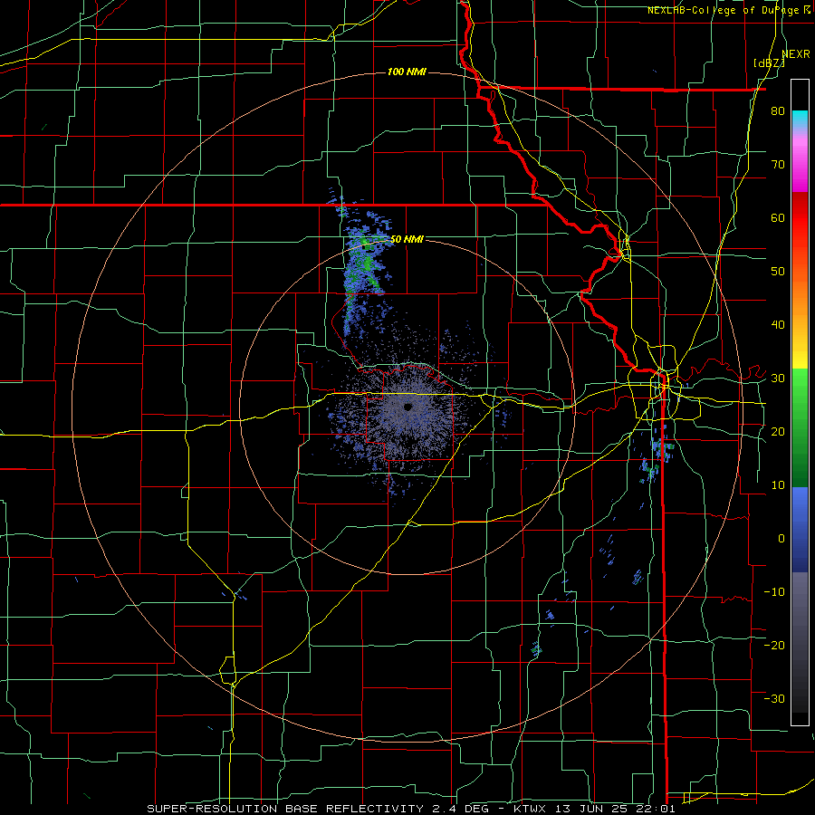Click the -10 value on the dBZ scale
Viewport: 815px width, 815px height.
[x=774, y=591]
